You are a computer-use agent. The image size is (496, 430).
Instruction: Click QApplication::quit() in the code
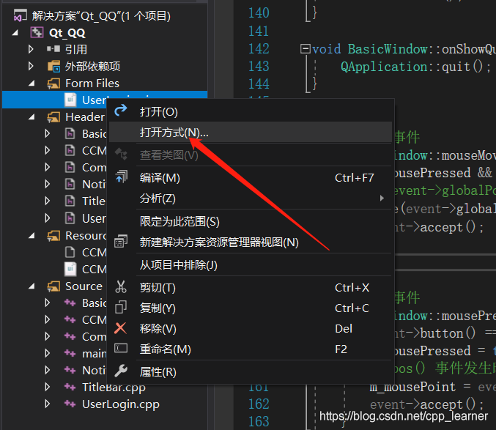[x=415, y=67]
